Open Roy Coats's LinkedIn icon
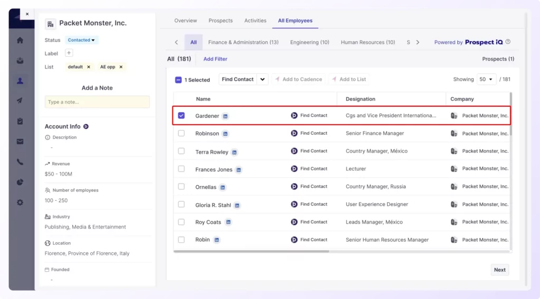This screenshot has height=299, width=540. 228,222
